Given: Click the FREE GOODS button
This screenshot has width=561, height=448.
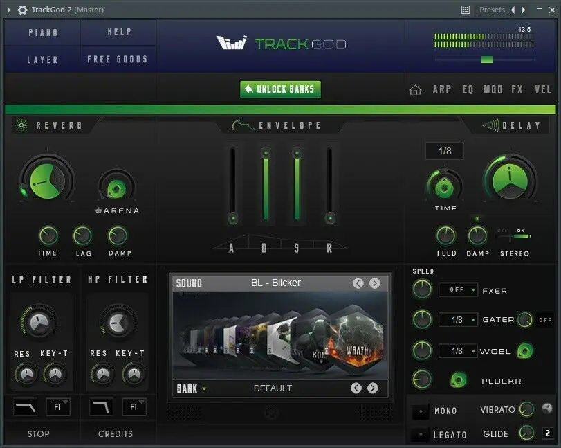Looking at the screenshot, I should tap(118, 59).
